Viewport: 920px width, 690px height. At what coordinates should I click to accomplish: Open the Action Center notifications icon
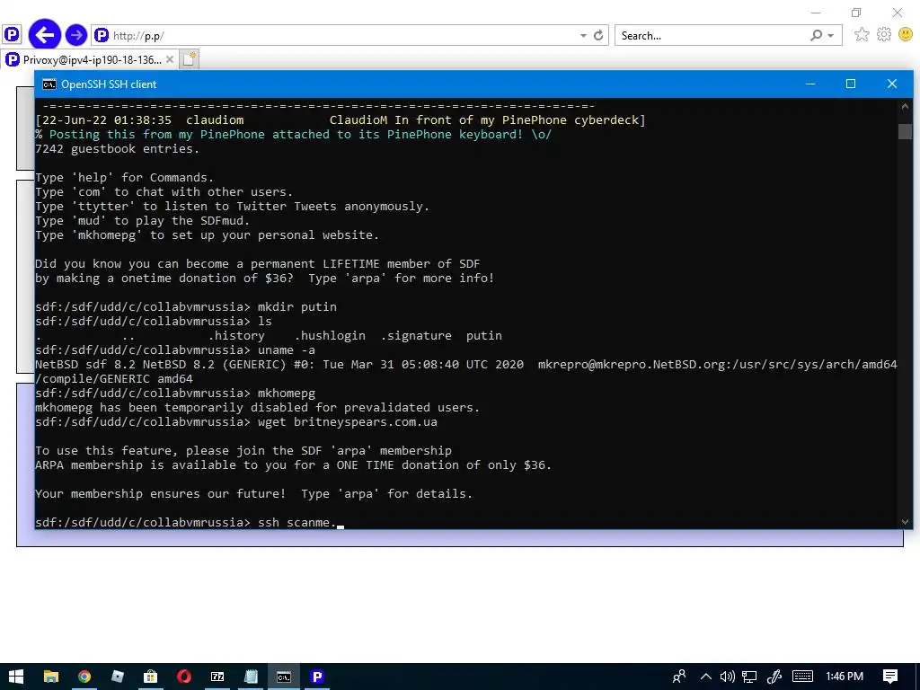pyautogui.click(x=890, y=677)
